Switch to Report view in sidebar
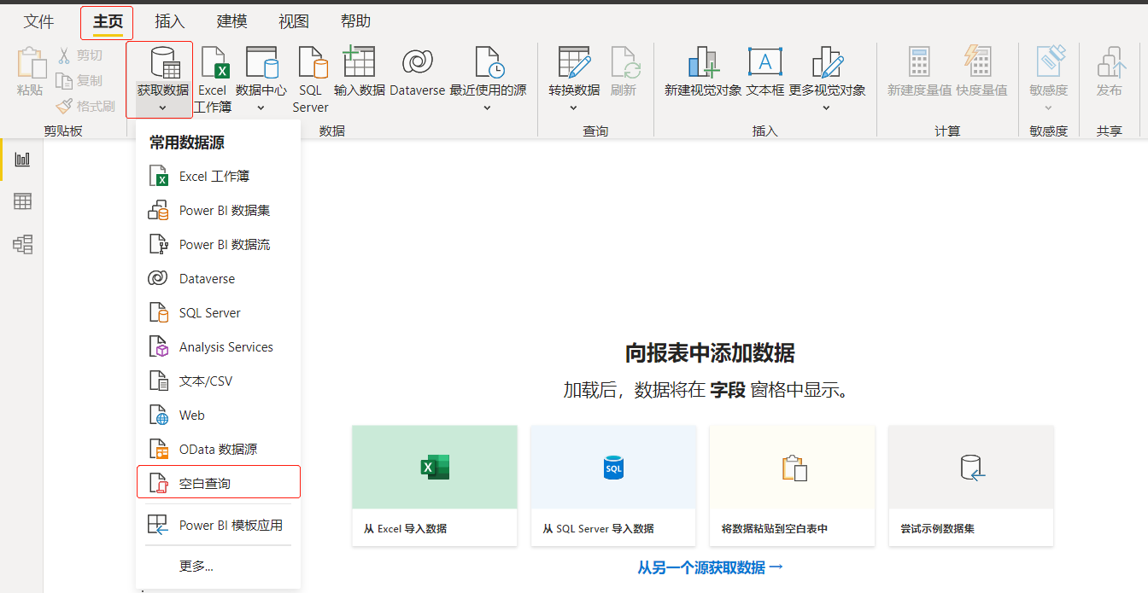1148x593 pixels. coord(23,160)
